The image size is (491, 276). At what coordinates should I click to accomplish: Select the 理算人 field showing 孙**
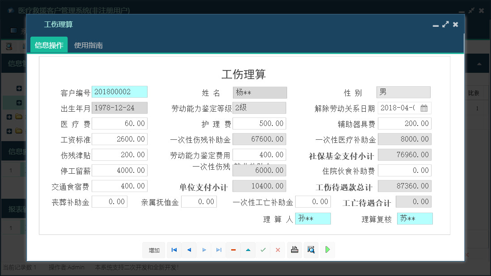pos(313,218)
